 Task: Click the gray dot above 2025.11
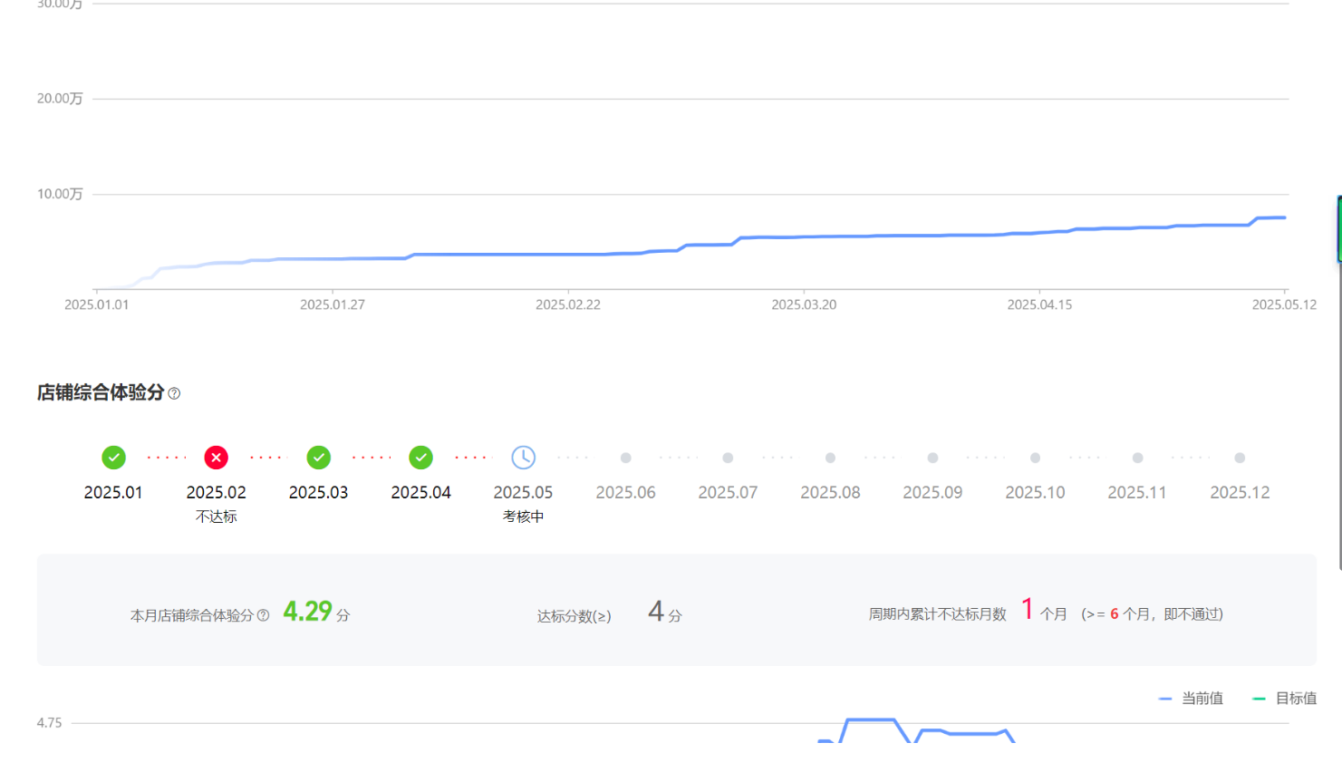tap(1137, 458)
